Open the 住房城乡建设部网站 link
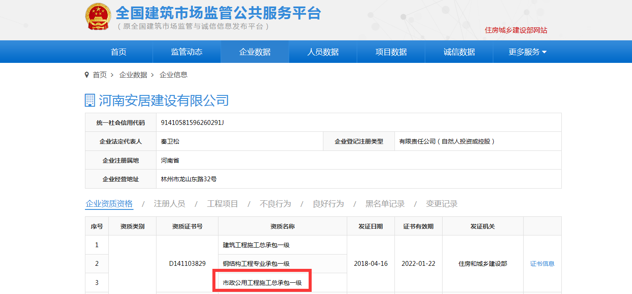632x294 pixels. click(516, 30)
